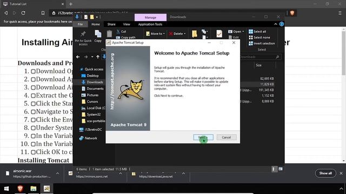
Task: Open the Application Tools tab
Action: coord(150,24)
